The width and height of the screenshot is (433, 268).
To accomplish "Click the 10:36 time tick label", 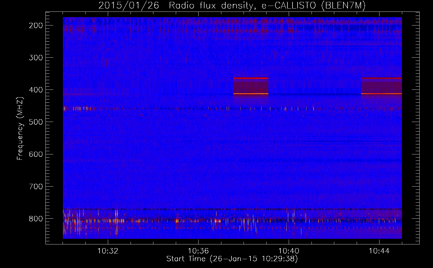I will (198, 251).
